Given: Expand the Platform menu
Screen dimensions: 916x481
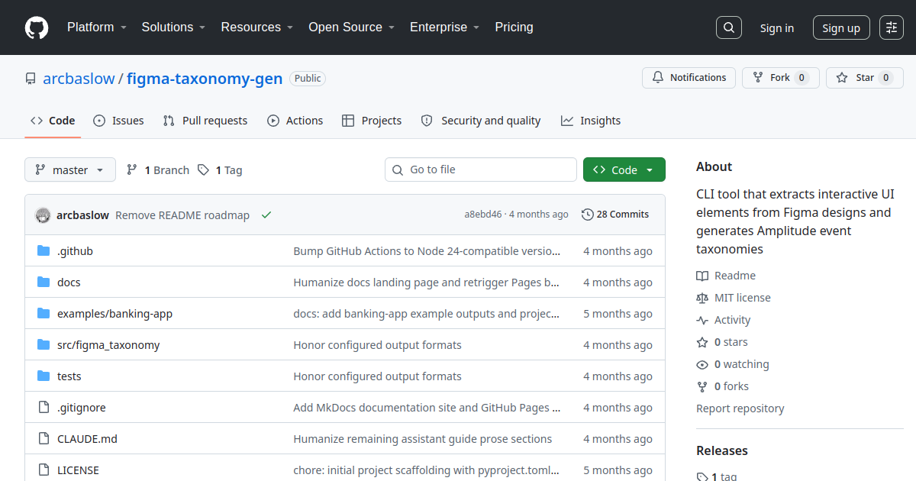Looking at the screenshot, I should click(96, 27).
